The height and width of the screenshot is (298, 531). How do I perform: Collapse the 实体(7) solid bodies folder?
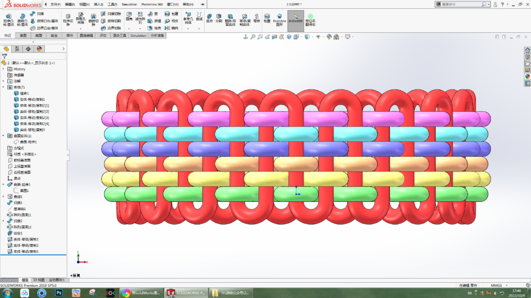pyautogui.click(x=3, y=87)
